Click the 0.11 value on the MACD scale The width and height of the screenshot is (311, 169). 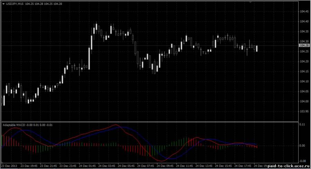pos(303,124)
